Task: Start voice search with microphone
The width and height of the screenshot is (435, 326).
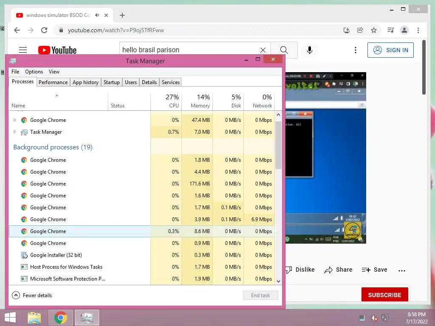Action: (310, 50)
